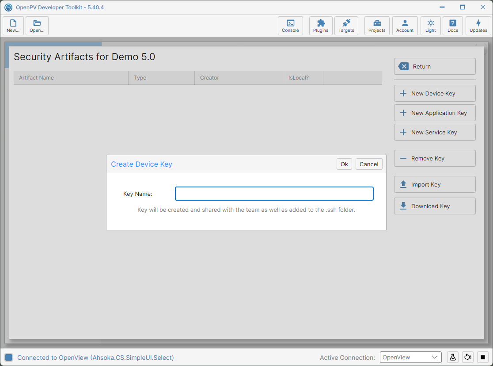
Task: Switch theme with the Light icon
Action: (431, 26)
